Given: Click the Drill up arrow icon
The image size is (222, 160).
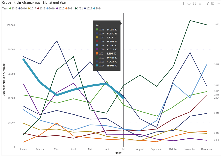Looking at the screenshot, I should pos(183,3).
